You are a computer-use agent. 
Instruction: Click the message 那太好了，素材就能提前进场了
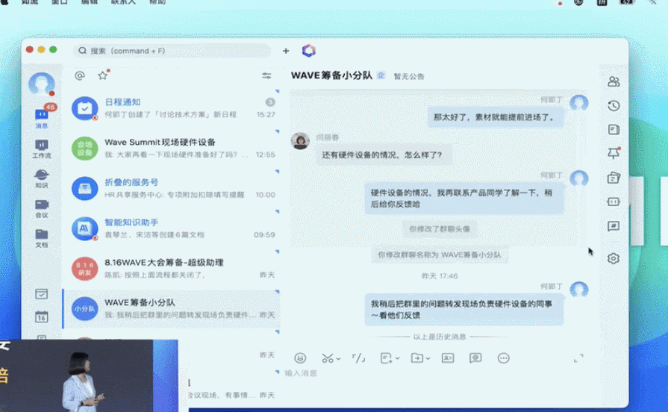click(x=496, y=117)
